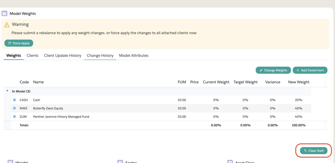335x163 pixels.
Task: Click the New Weight column header
Action: (x=299, y=82)
